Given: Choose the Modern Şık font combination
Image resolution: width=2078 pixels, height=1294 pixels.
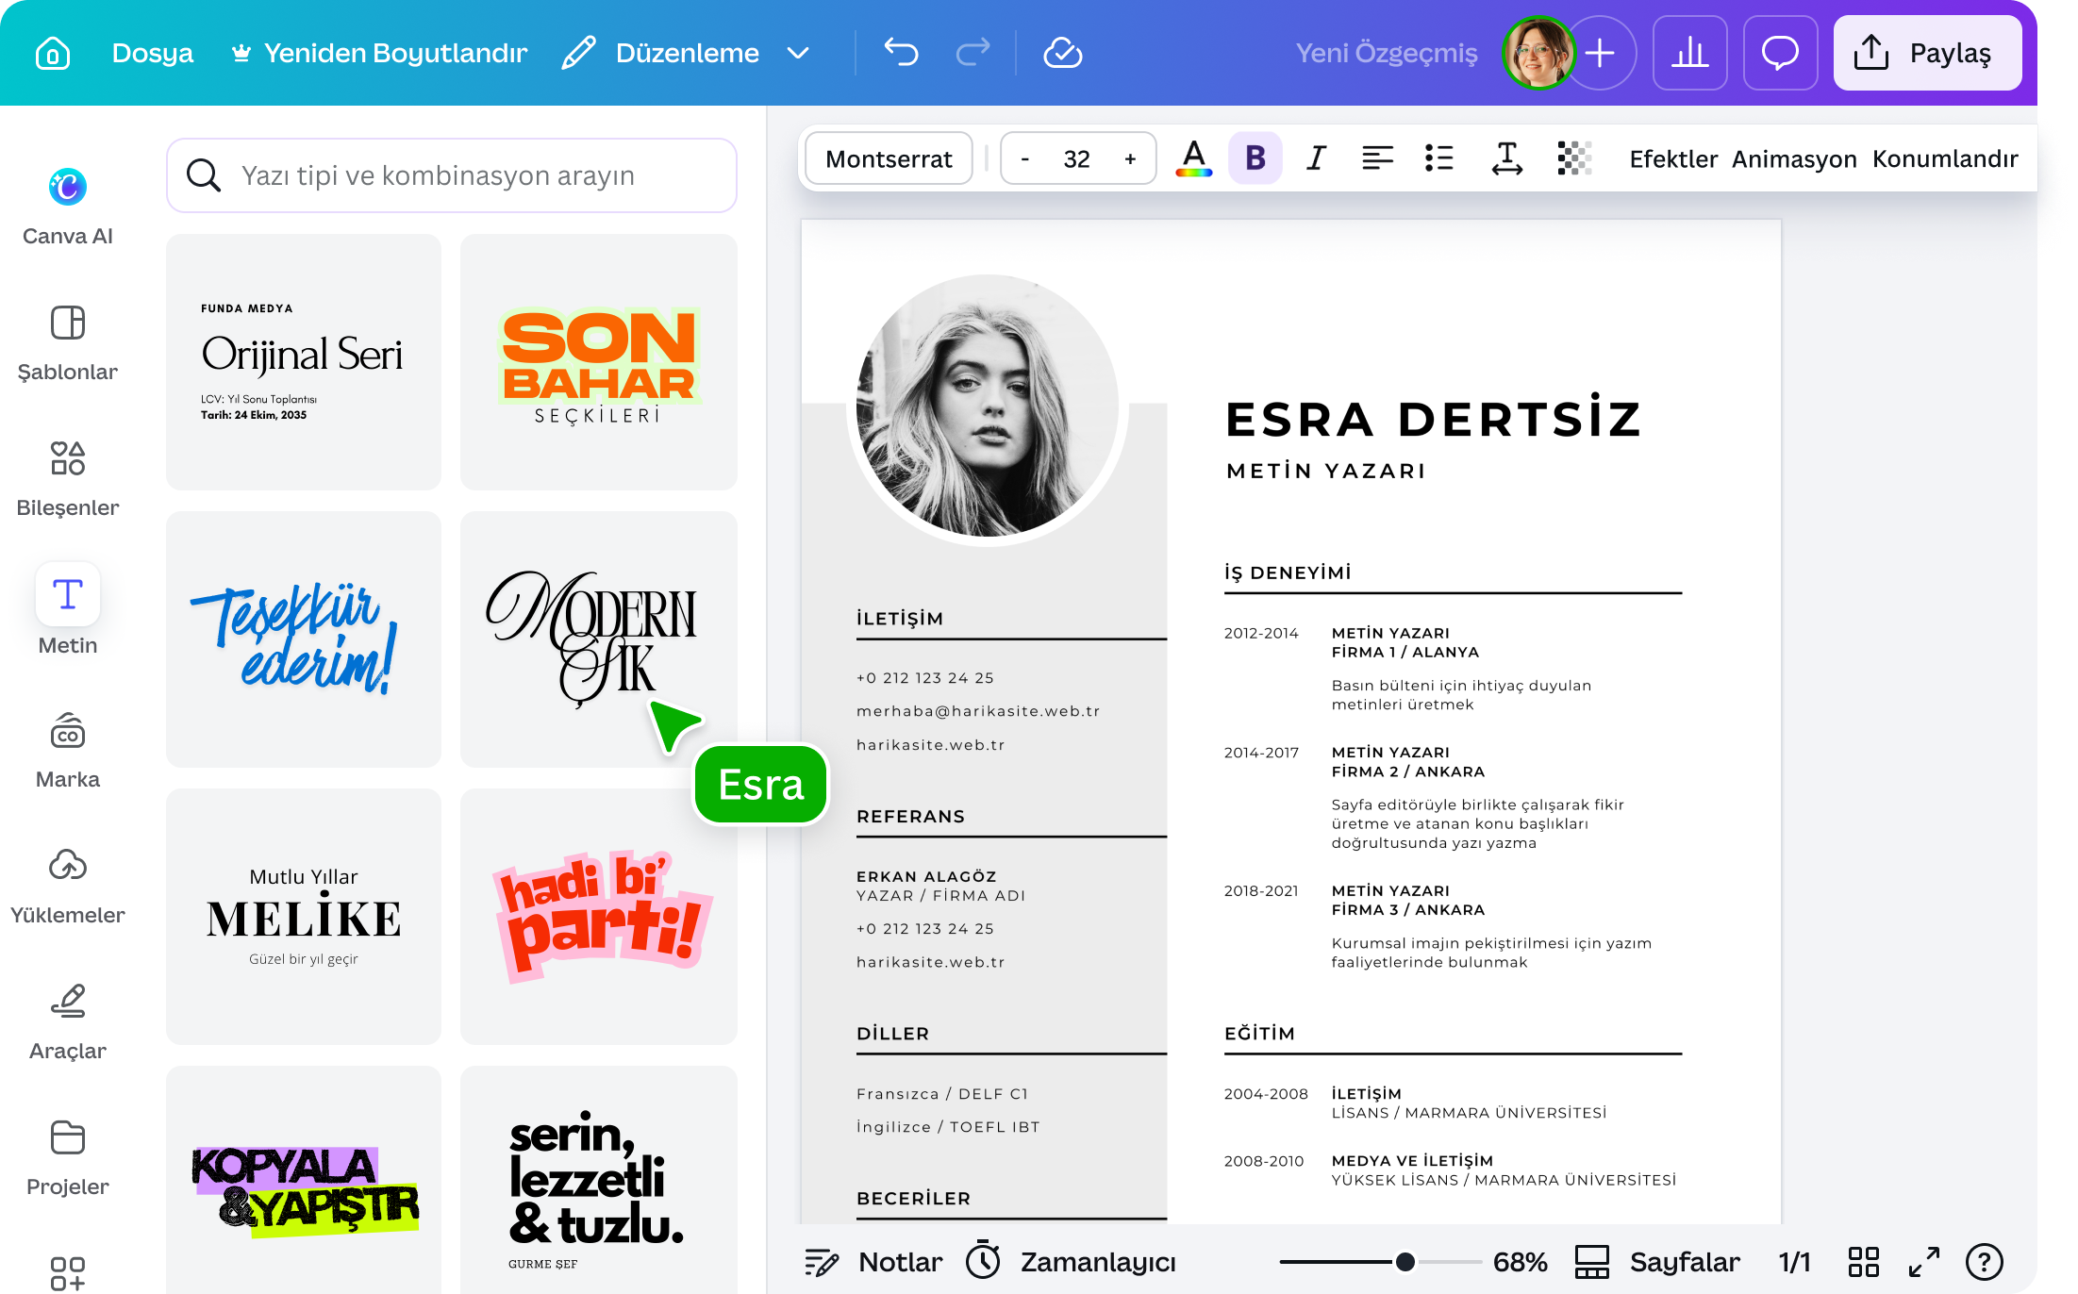Looking at the screenshot, I should pyautogui.click(x=599, y=639).
